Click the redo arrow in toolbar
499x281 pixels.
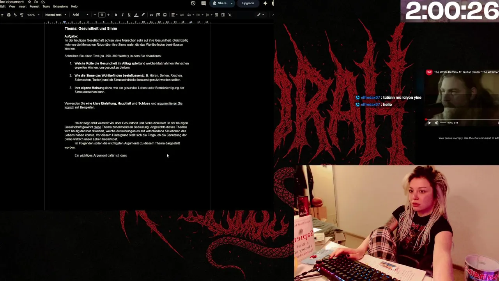(2, 15)
